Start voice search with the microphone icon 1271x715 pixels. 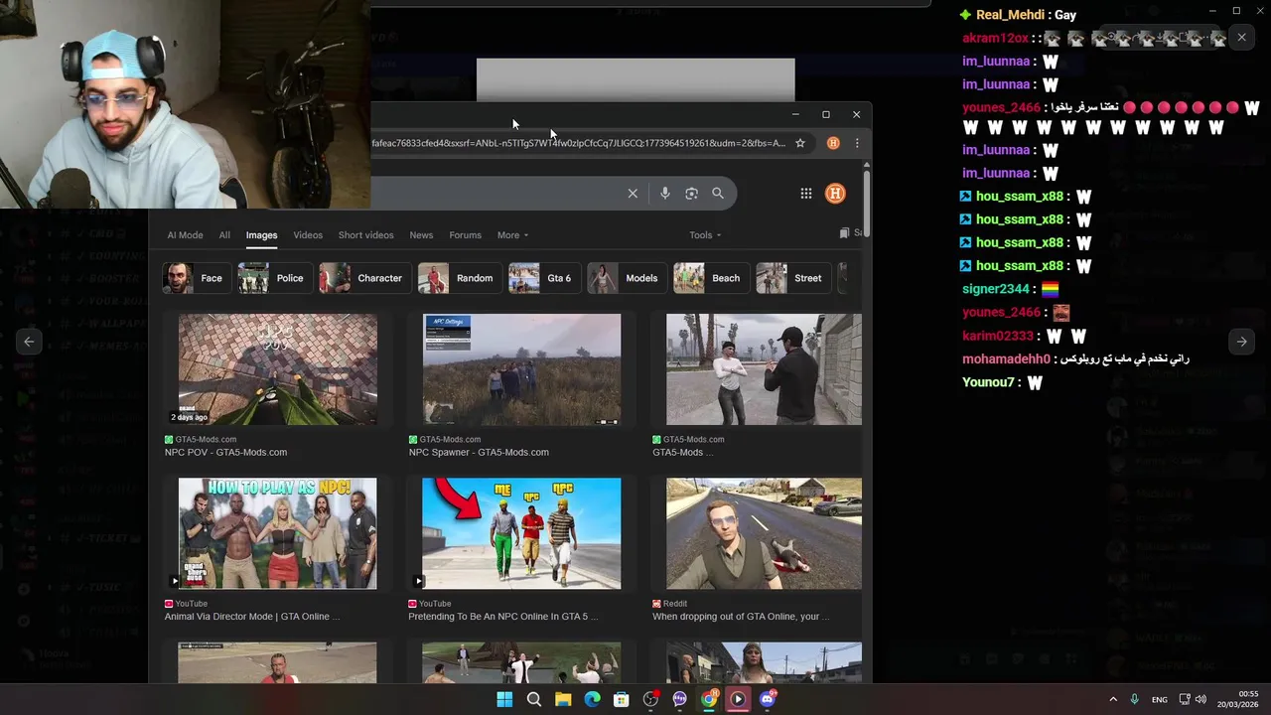[x=665, y=194]
